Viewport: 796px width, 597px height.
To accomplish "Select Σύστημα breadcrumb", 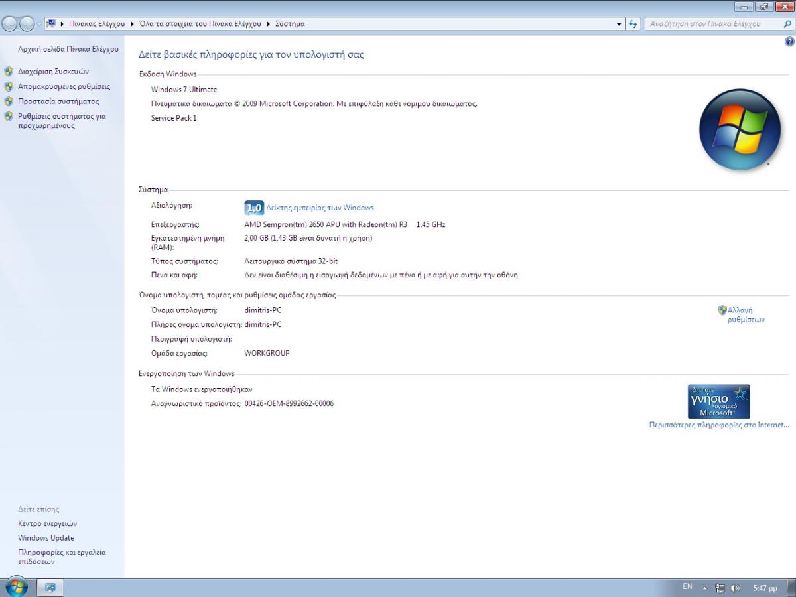I will pyautogui.click(x=290, y=24).
